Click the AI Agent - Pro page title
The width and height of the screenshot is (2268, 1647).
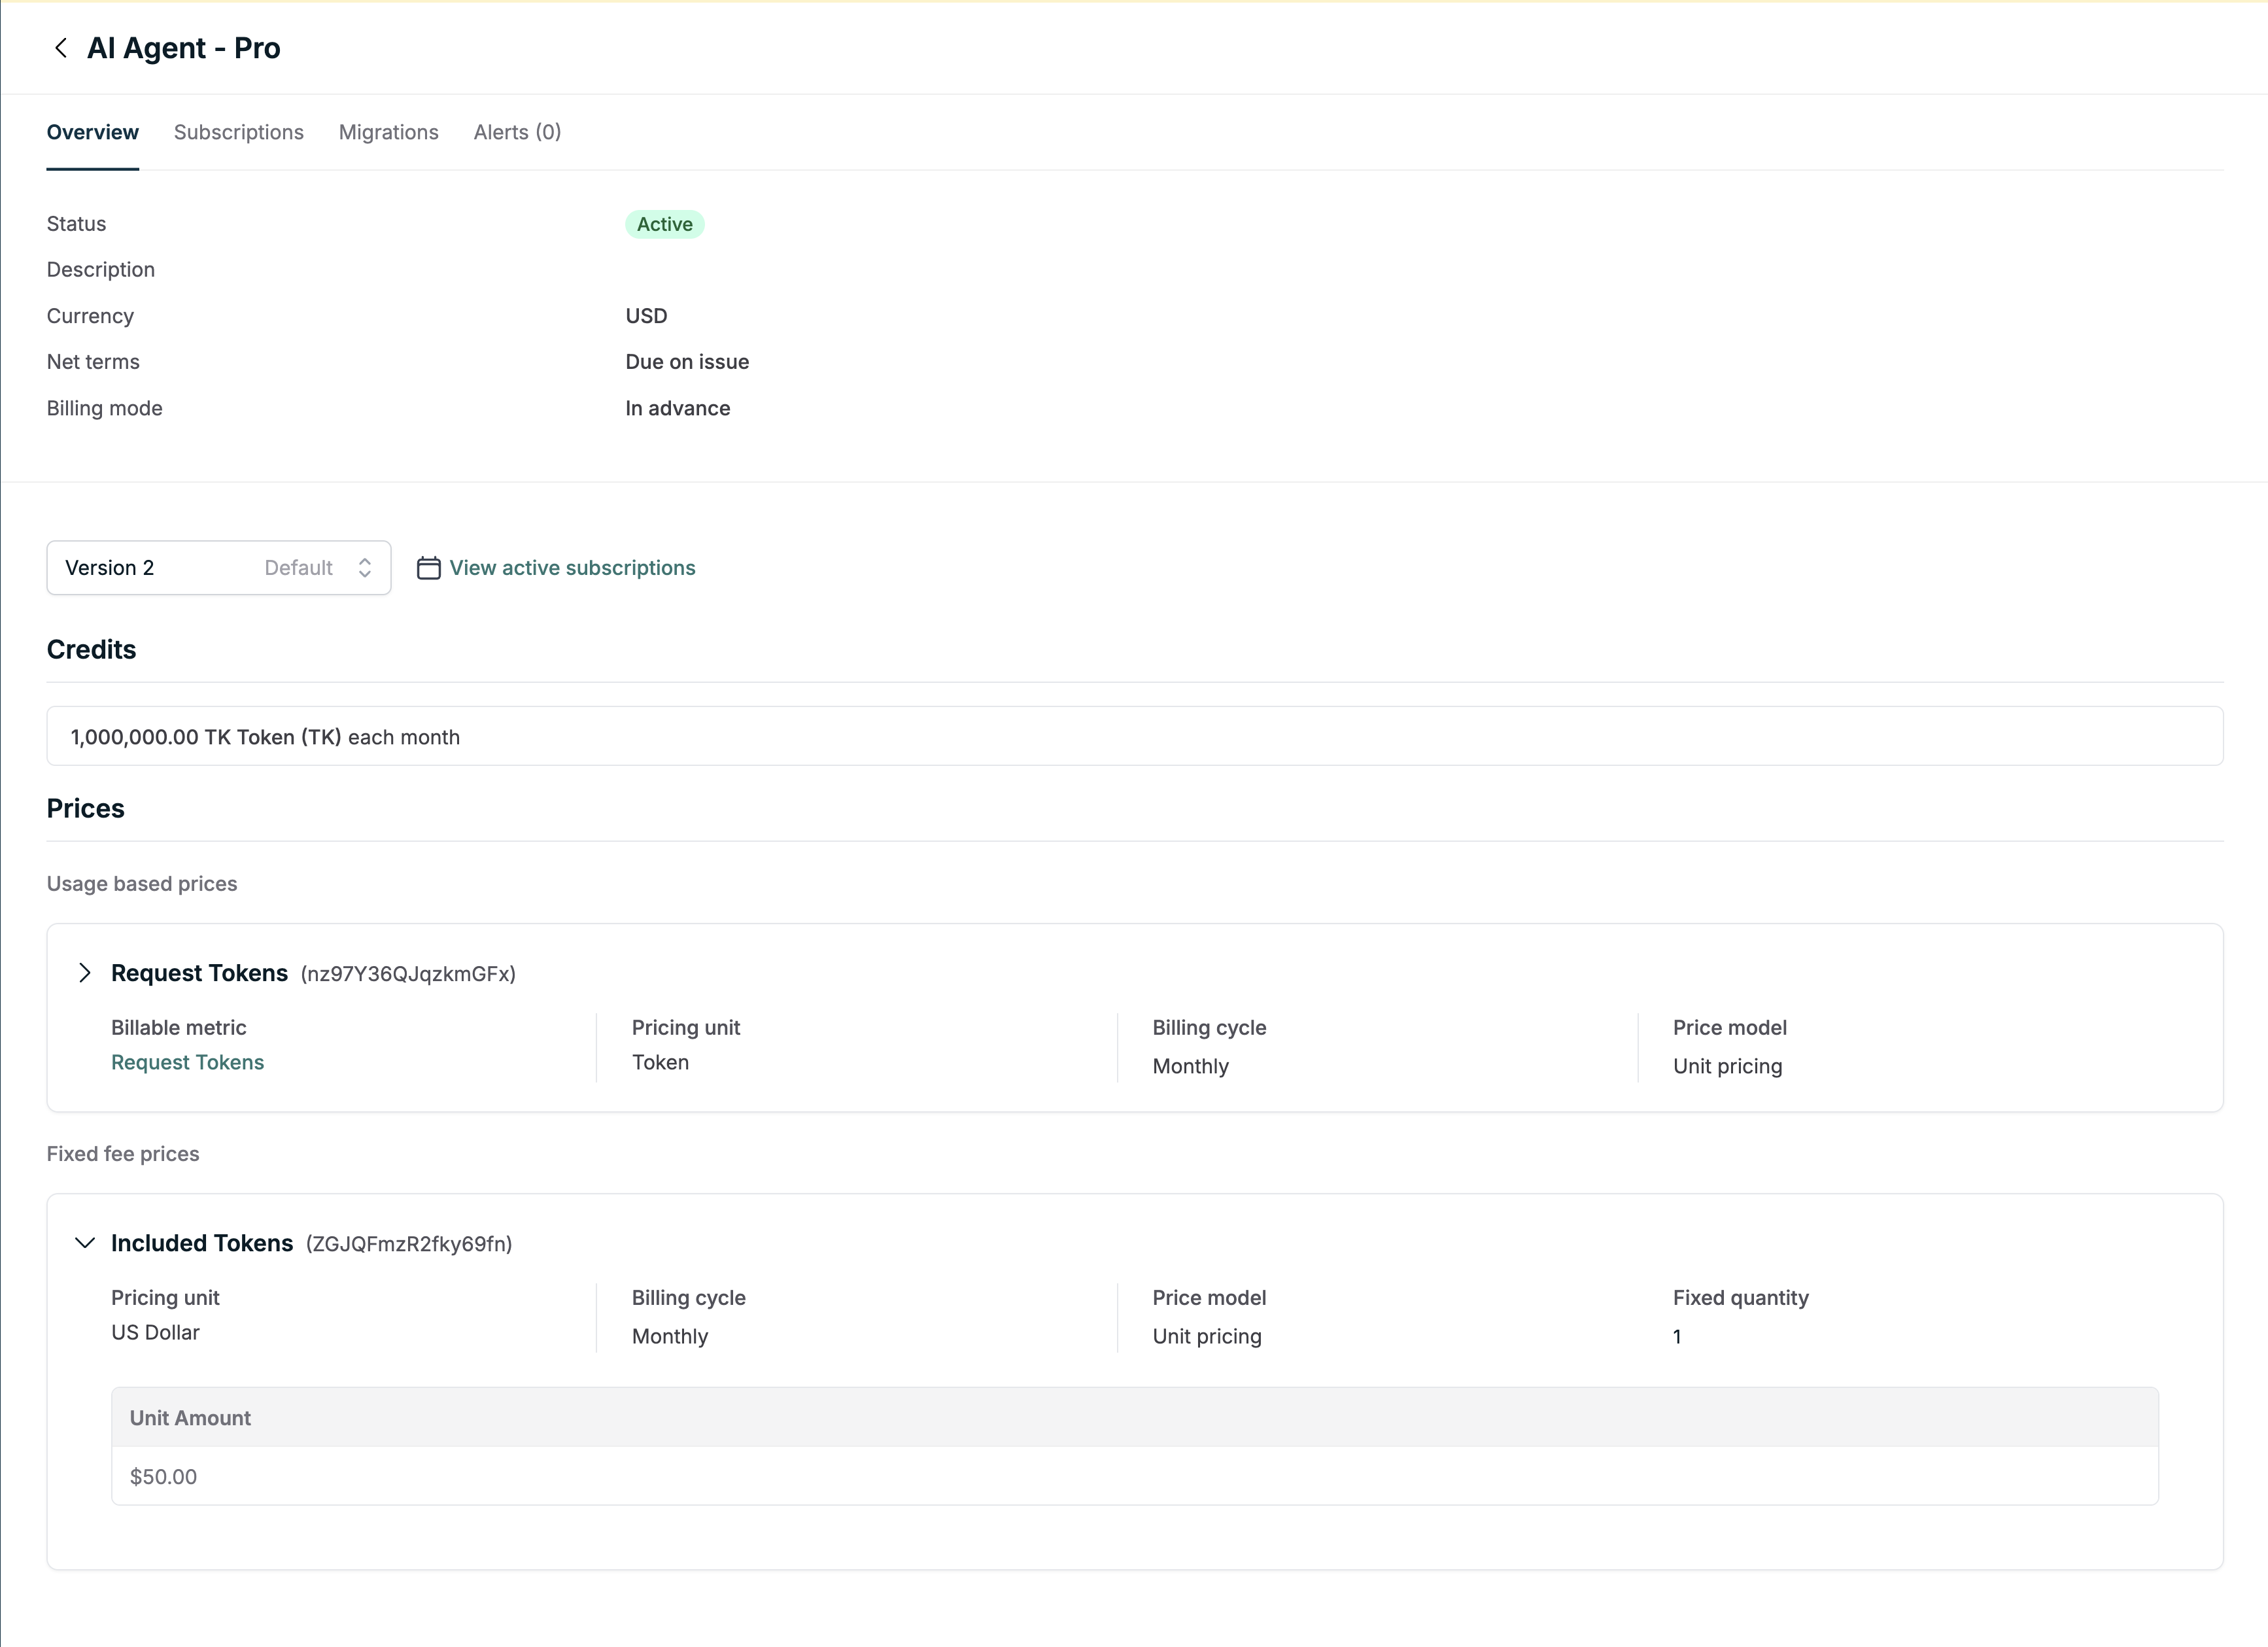(x=183, y=48)
